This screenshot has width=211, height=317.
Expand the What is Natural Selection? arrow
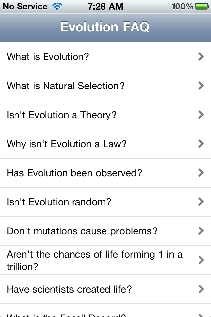tap(201, 86)
